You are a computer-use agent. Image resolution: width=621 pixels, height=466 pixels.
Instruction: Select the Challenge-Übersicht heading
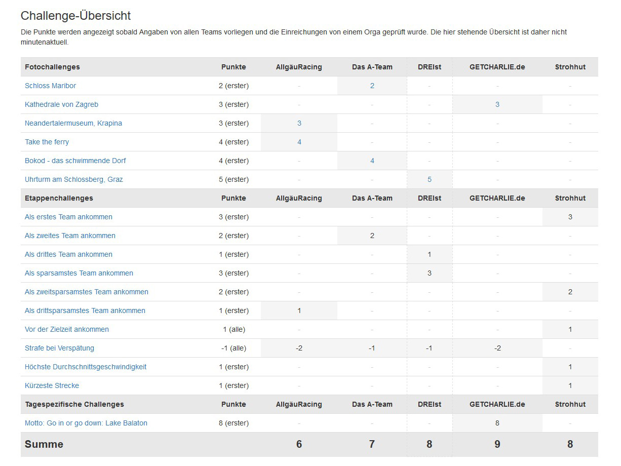75,16
